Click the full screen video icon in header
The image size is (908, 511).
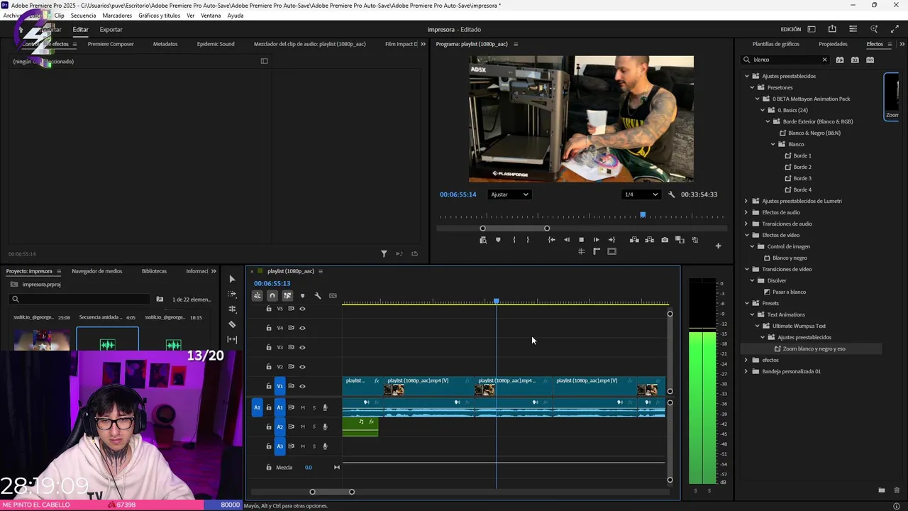(x=895, y=29)
